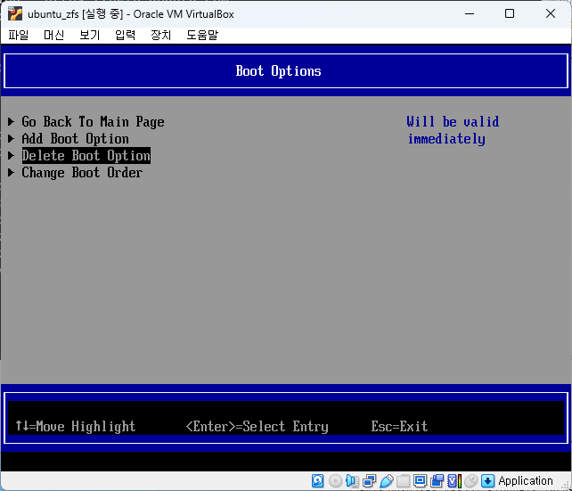Open the 파일 menu
This screenshot has width=572, height=491.
point(19,35)
